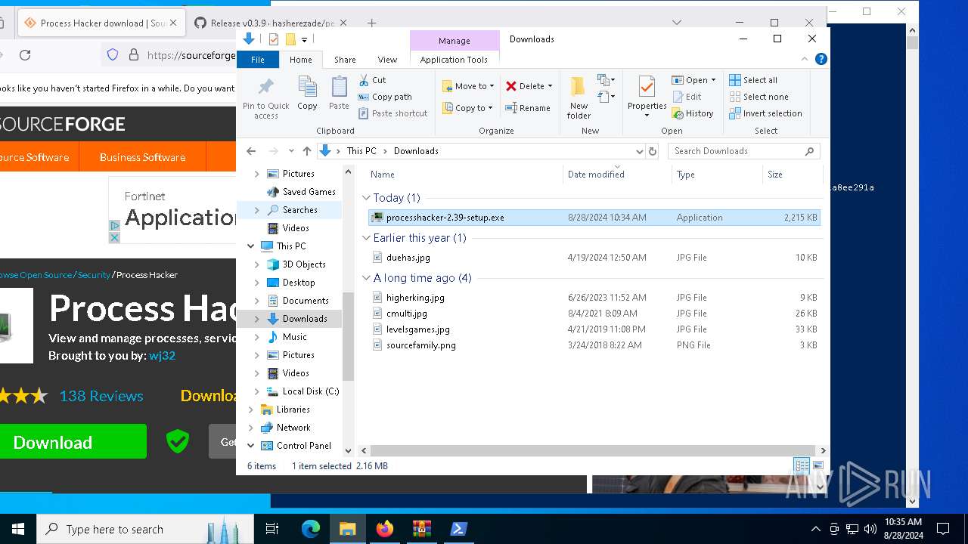Open new Firefox tab with plus
This screenshot has width=968, height=544.
(371, 23)
